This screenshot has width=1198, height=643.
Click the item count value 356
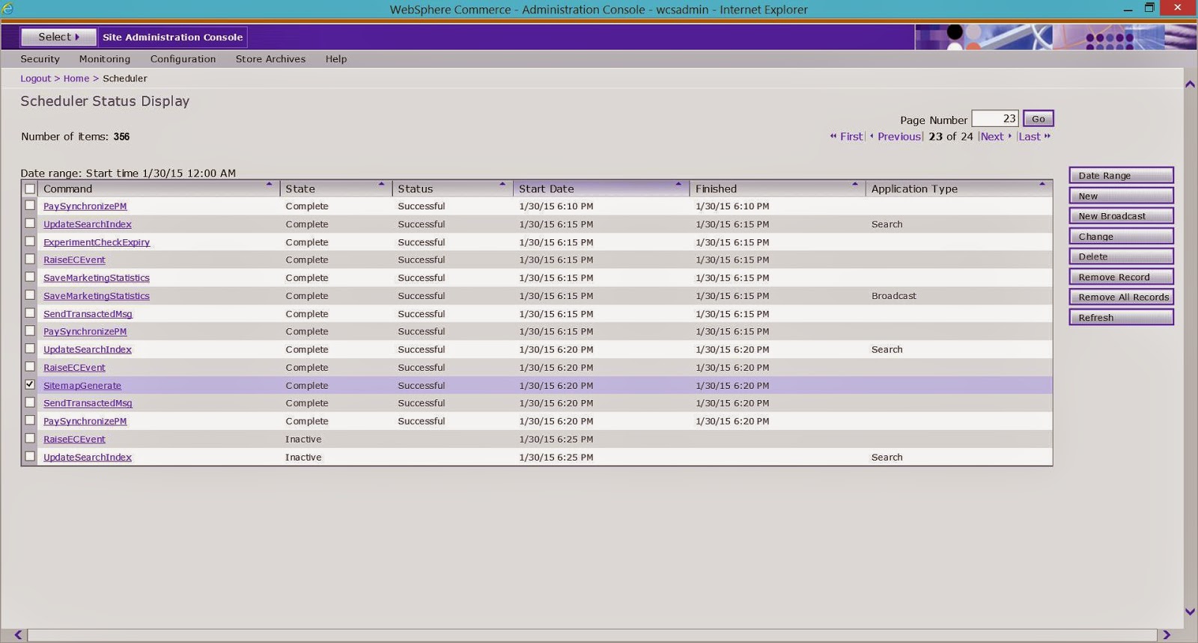point(121,137)
